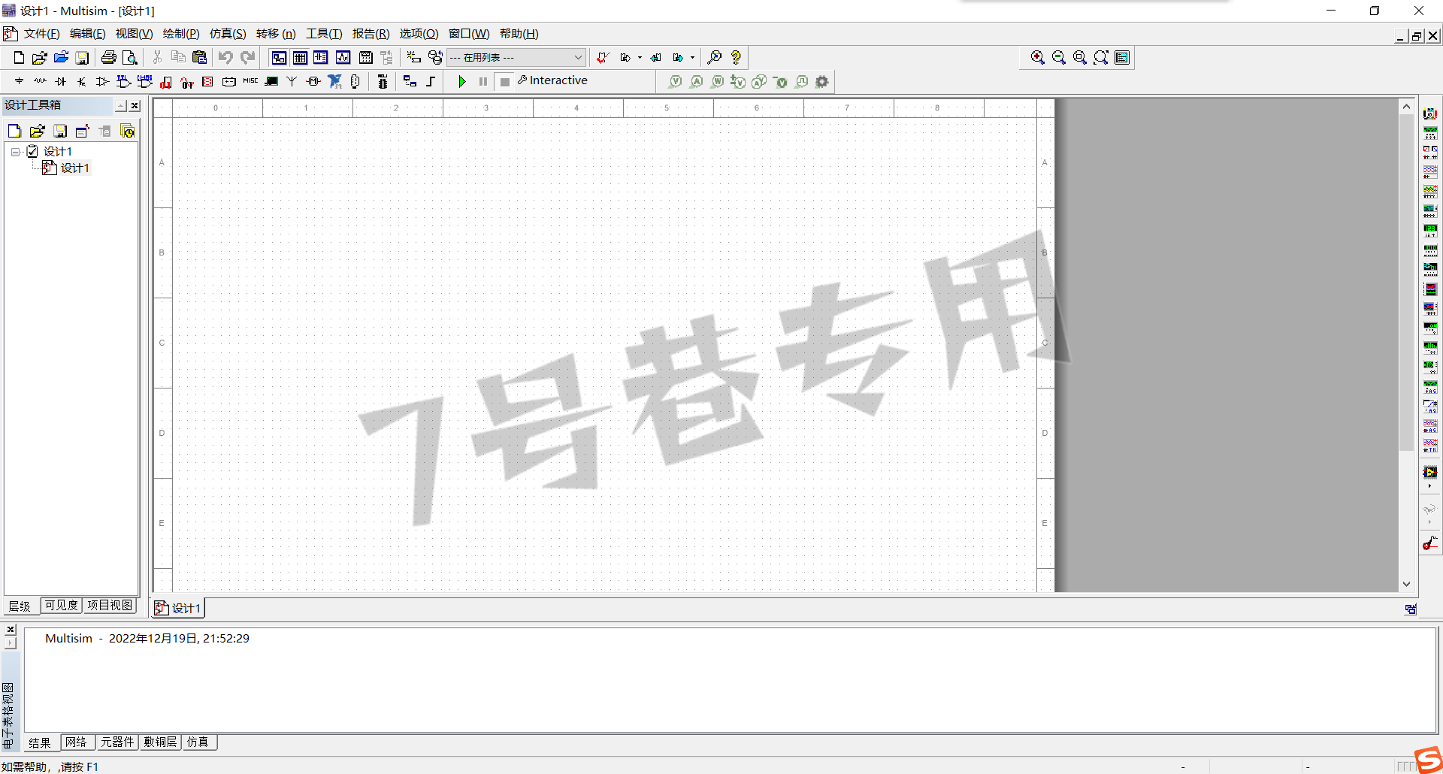The image size is (1443, 774).
Task: Click the canvas vertical scrollbar down arrow
Action: [1406, 584]
